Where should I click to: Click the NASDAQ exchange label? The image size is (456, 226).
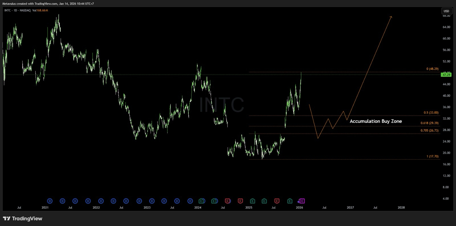click(x=25, y=11)
